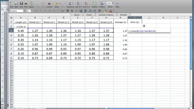This screenshot has height=109, width=194.
Task: Open the Gallery icon
Action: pyautogui.click(x=95, y=3)
